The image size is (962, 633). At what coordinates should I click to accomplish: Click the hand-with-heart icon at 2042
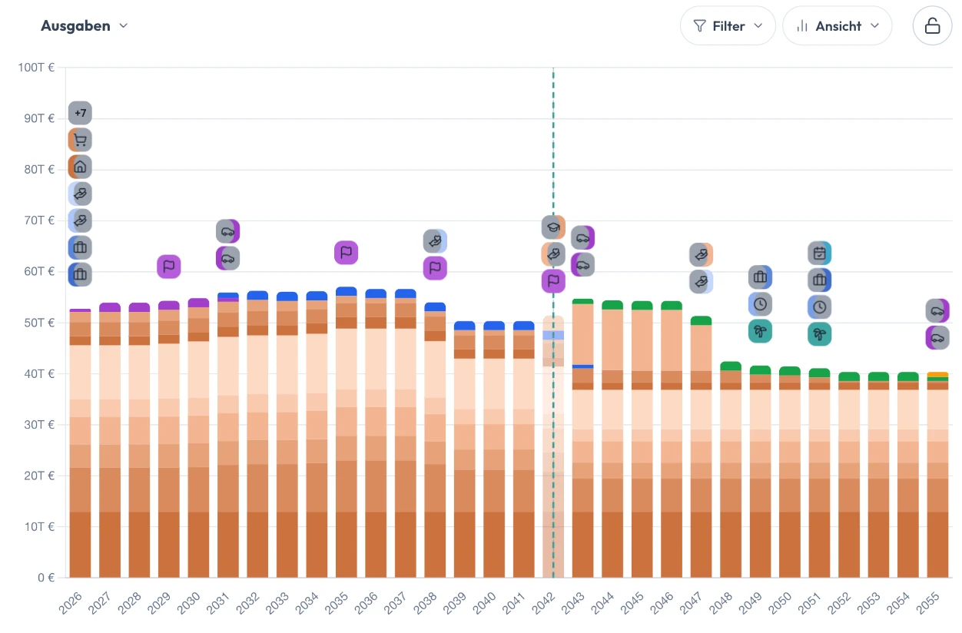[553, 254]
